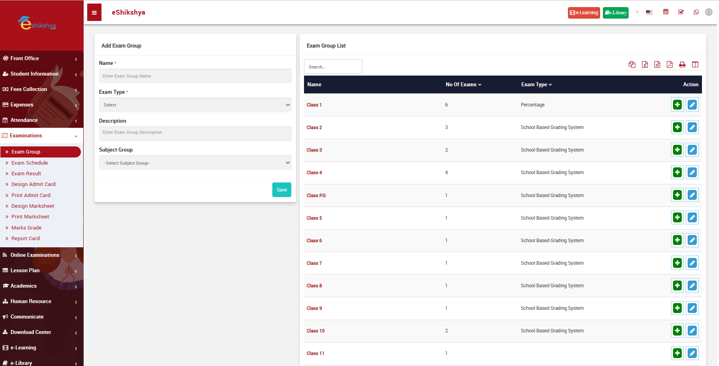This screenshot has width=719, height=366.
Task: Go to Exam Schedule in the sidebar
Action: point(30,163)
